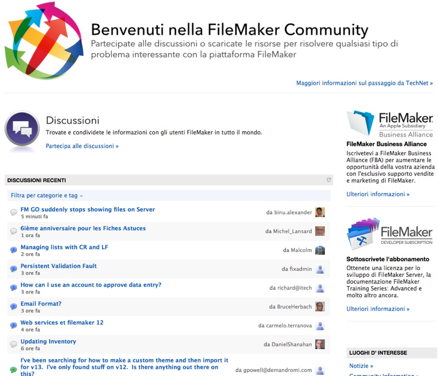Open binu.alexander's avatar photo
The width and height of the screenshot is (438, 376).
pos(320,212)
